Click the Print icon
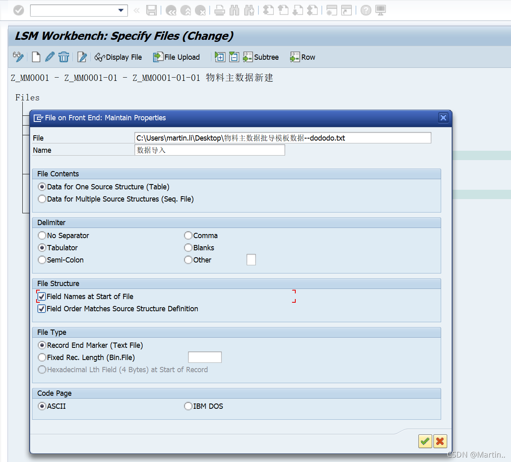 click(220, 10)
